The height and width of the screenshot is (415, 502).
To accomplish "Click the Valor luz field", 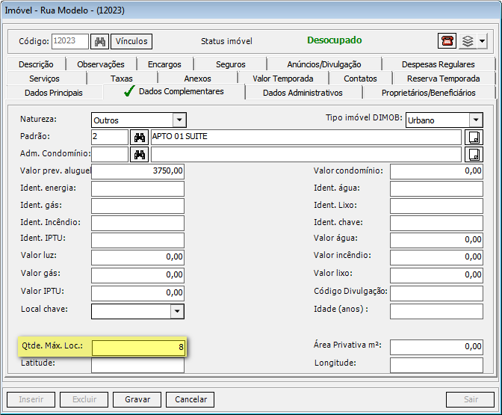I will click(137, 258).
